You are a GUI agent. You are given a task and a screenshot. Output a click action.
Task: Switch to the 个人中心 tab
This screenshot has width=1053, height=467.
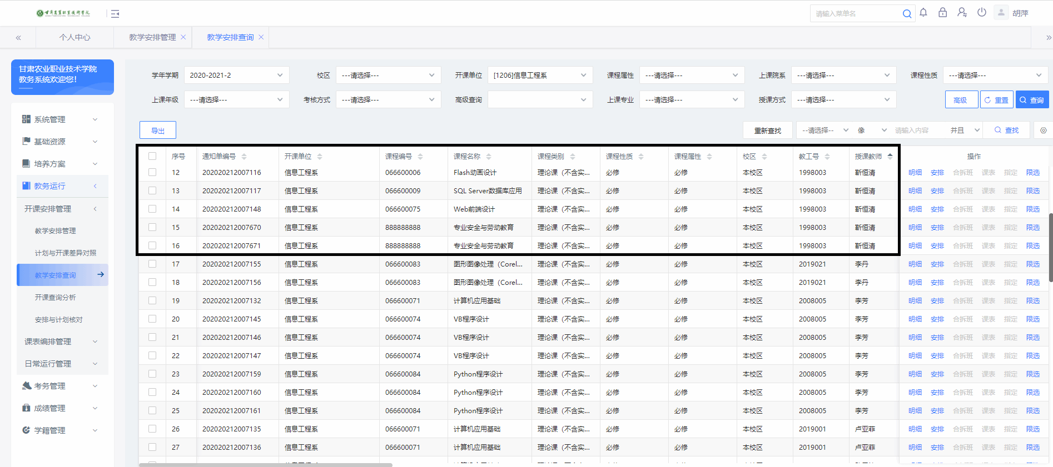74,37
